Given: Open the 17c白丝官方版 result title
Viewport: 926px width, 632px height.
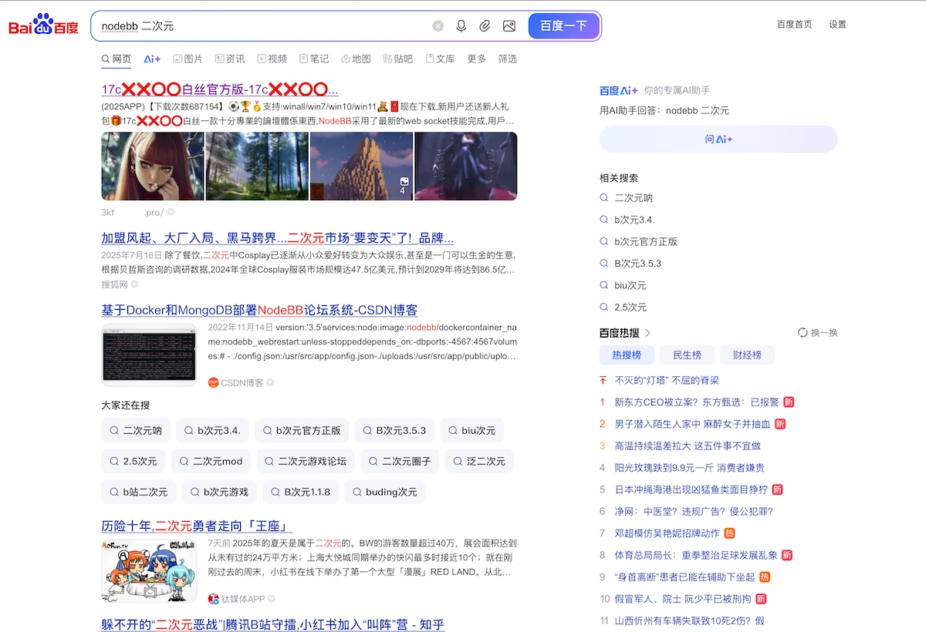Looking at the screenshot, I should click(220, 89).
